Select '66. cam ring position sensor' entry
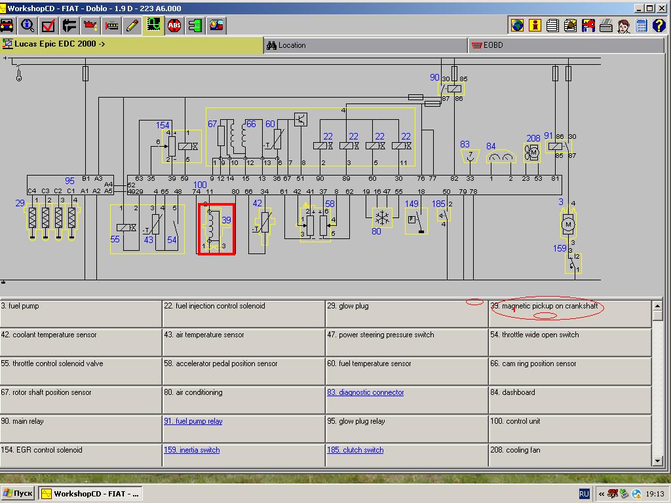The height and width of the screenshot is (503, 671). pyautogui.click(x=570, y=371)
